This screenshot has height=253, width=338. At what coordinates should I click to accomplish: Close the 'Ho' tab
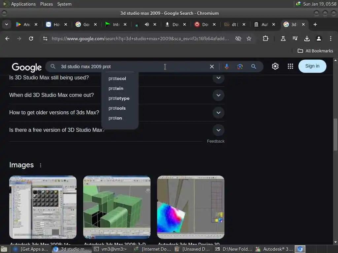66,24
